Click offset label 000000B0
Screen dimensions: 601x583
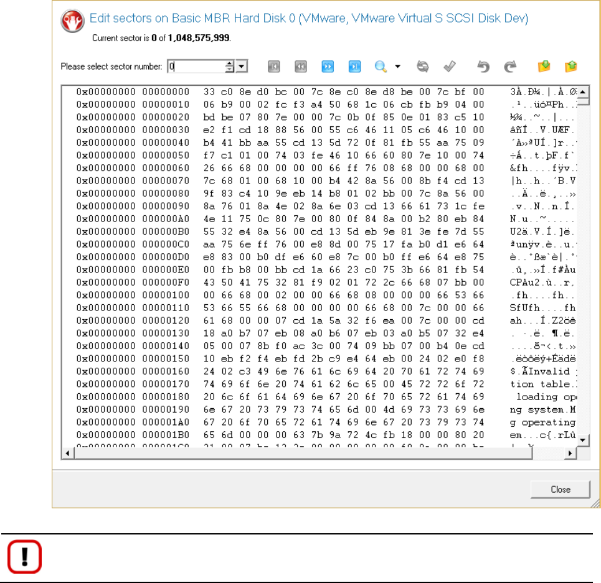tap(166, 231)
